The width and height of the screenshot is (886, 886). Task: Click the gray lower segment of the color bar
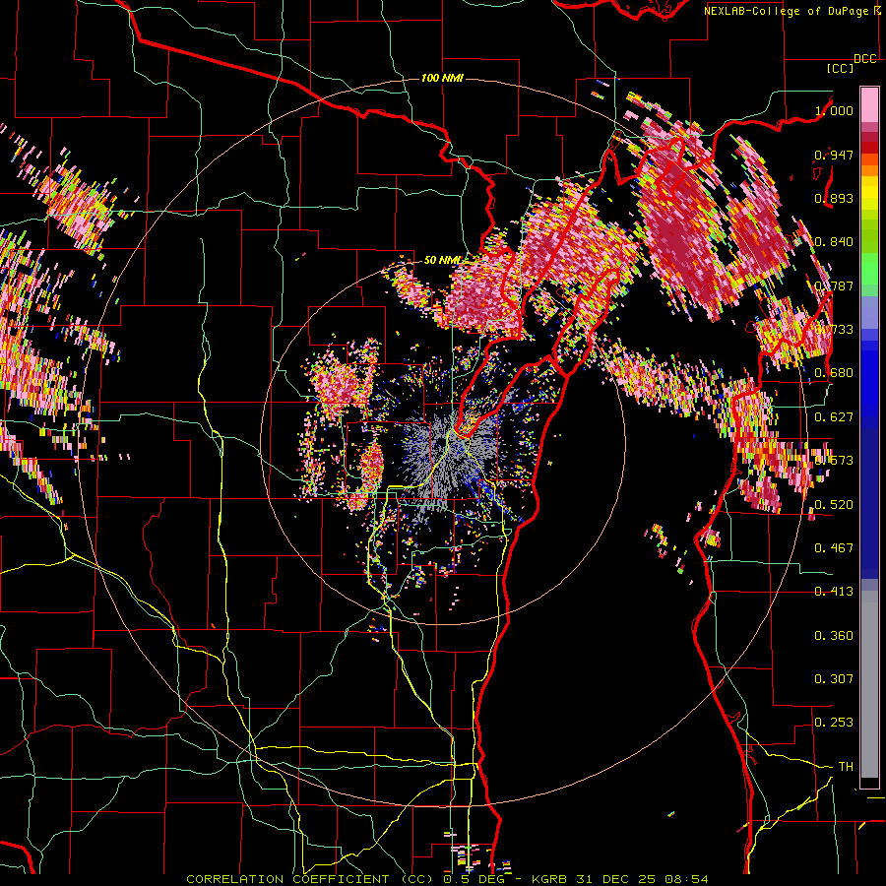(x=869, y=684)
